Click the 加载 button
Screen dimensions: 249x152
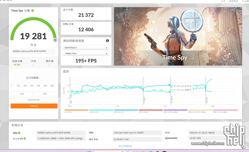point(22,94)
